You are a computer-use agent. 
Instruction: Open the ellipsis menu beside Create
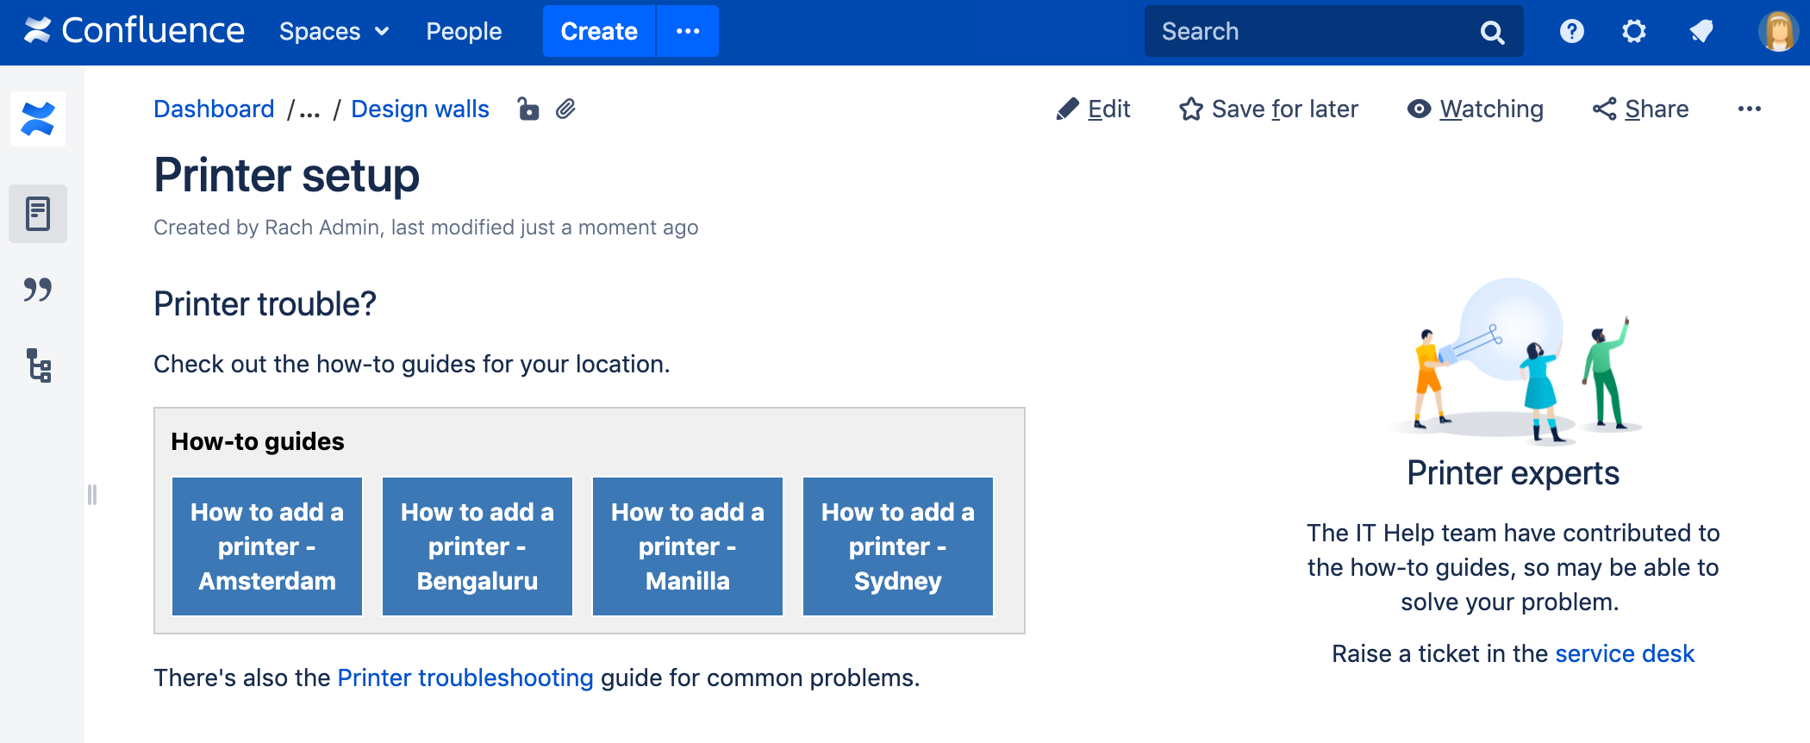(688, 32)
